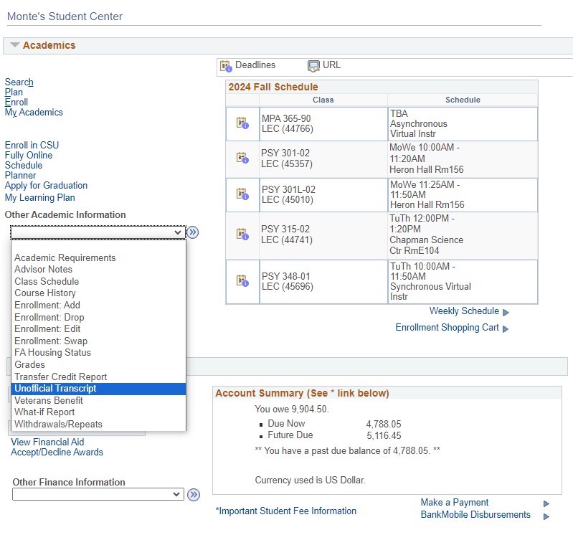This screenshot has width=573, height=535.
Task: Click the Academics section heading text
Action: (x=49, y=45)
